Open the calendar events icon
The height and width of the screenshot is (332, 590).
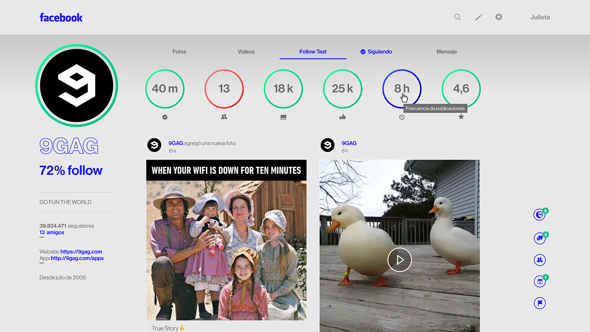click(x=539, y=281)
